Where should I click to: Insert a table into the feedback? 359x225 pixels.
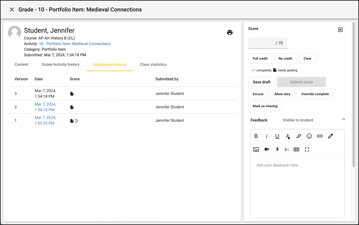pyautogui.click(x=296, y=149)
